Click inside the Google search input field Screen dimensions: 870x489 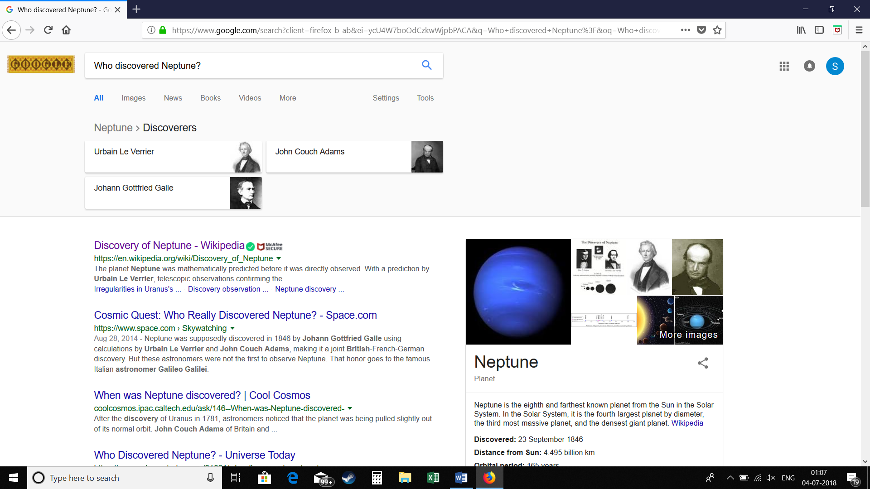(x=254, y=66)
